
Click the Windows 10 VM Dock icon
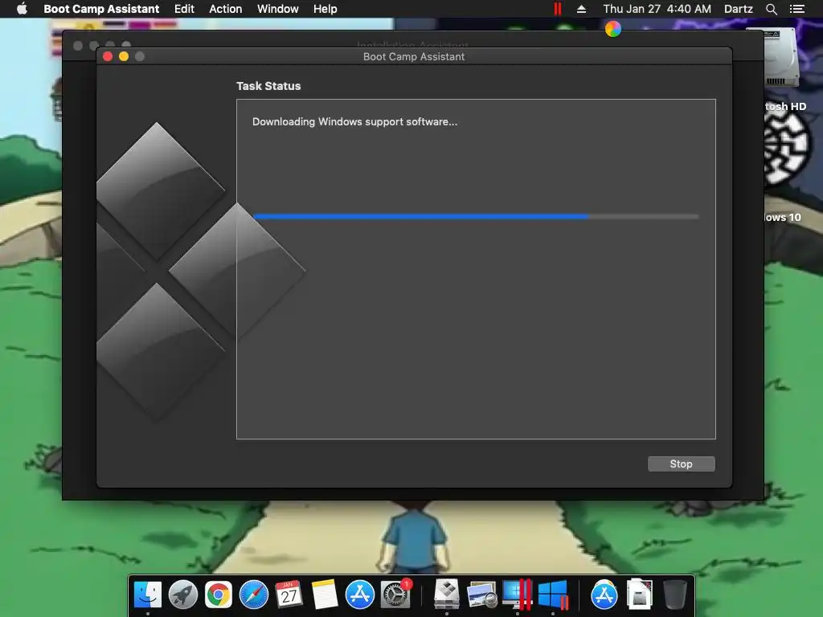[x=553, y=595]
